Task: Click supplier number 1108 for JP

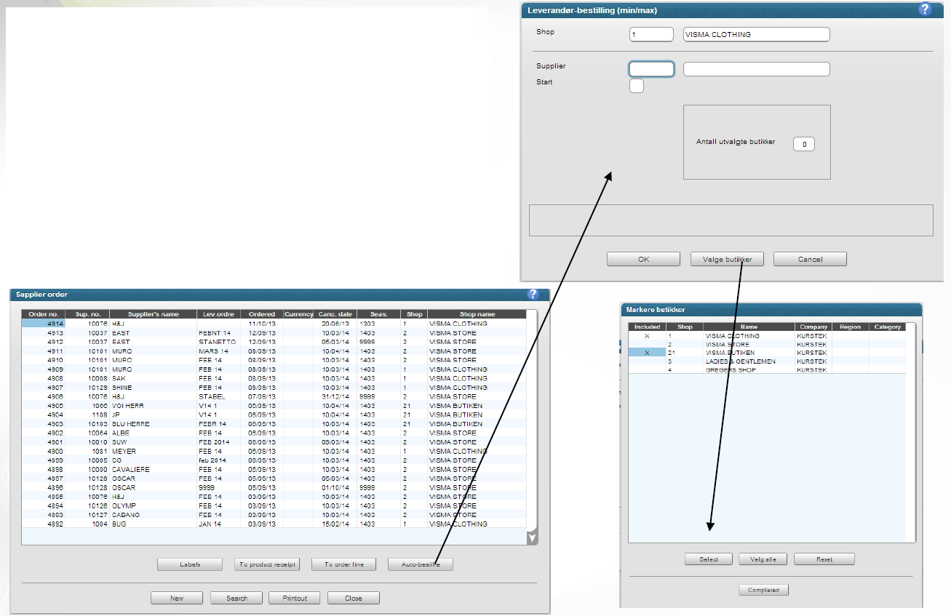Action: [x=98, y=415]
